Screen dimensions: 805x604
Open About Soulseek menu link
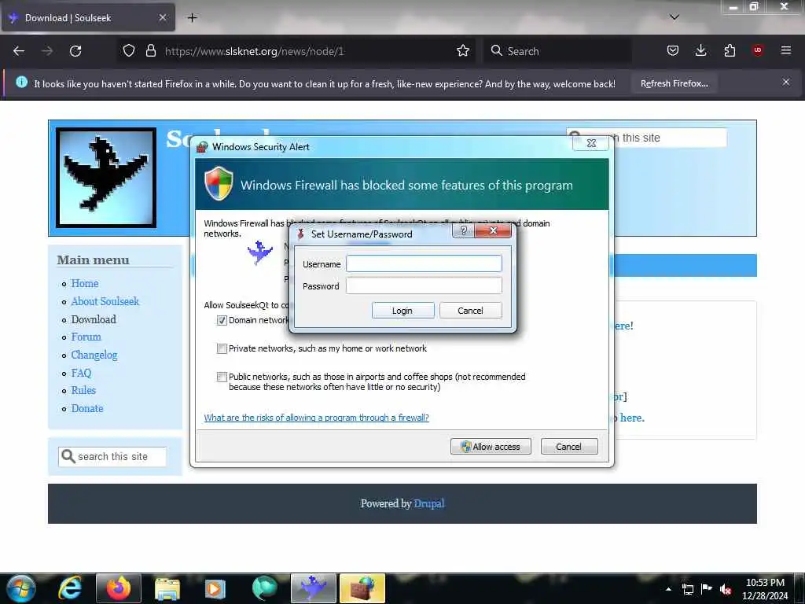pyautogui.click(x=105, y=301)
